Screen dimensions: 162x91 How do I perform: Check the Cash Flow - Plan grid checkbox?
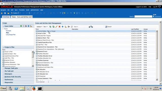click(37, 45)
